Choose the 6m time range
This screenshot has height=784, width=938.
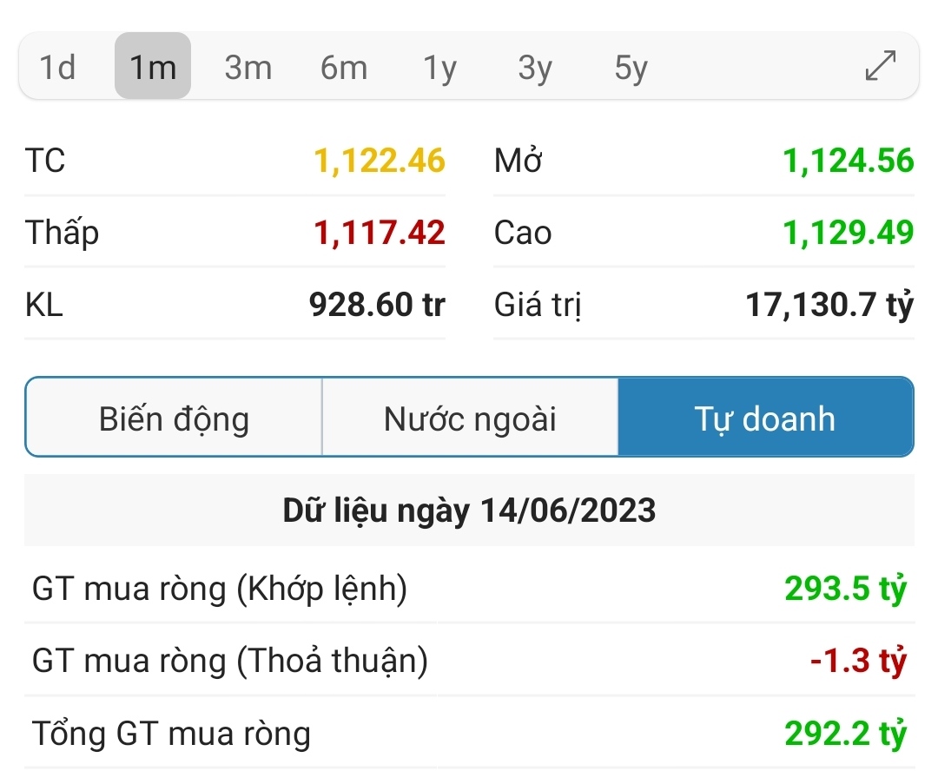click(x=343, y=67)
